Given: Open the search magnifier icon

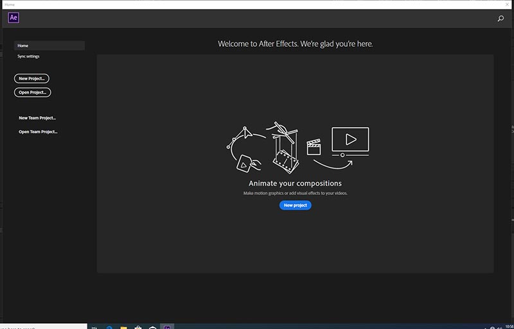Looking at the screenshot, I should (x=501, y=19).
